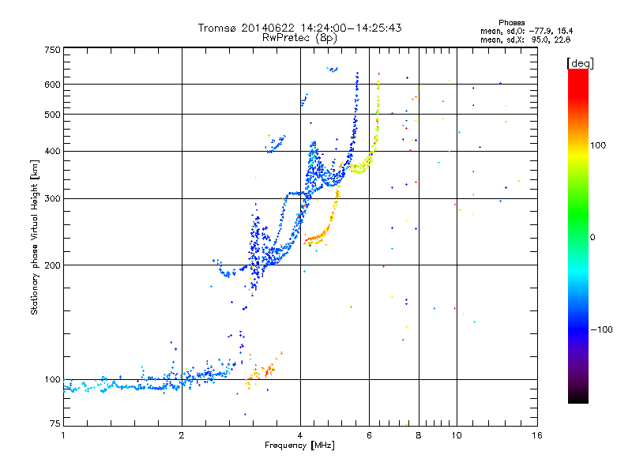Select the 'mean, sd,O: -77.9, 15.4' line
Screen dimensions: 632x474
pos(526,31)
